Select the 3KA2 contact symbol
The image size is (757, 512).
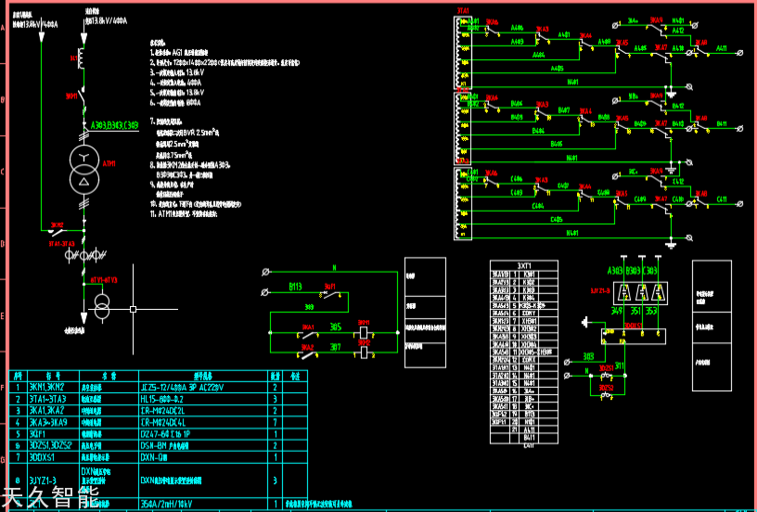pos(307,353)
